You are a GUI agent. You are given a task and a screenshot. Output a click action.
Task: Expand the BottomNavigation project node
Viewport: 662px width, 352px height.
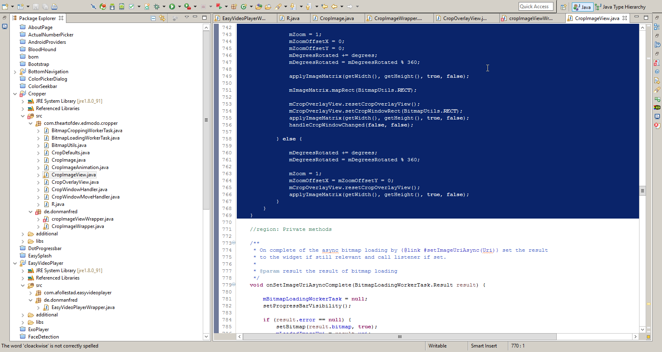[15, 72]
